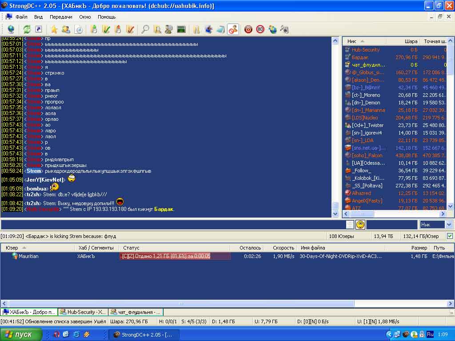Image resolution: width=455 pixels, height=341 pixels.
Task: Switch to чат_флудильня tab
Action: tap(136, 312)
